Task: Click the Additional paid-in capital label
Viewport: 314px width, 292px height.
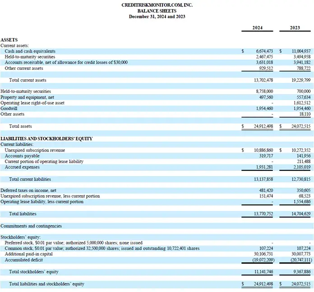Action: coord(28,254)
